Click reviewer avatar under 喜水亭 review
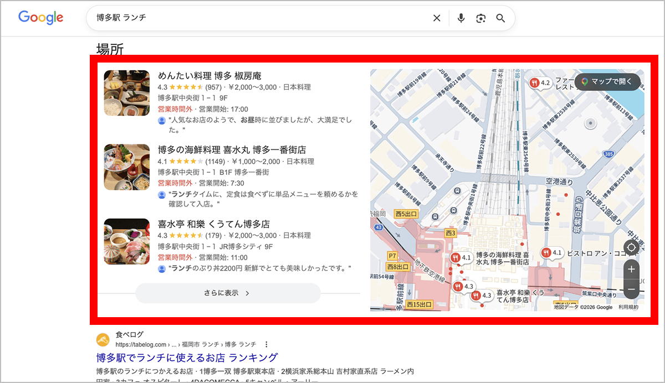The height and width of the screenshot is (383, 665). pos(162,269)
